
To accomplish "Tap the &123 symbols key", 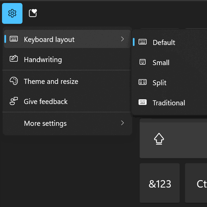I will tap(160, 183).
